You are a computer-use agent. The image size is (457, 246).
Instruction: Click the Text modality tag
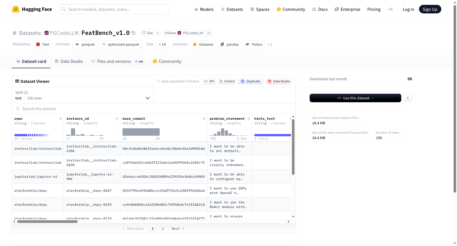click(x=43, y=44)
